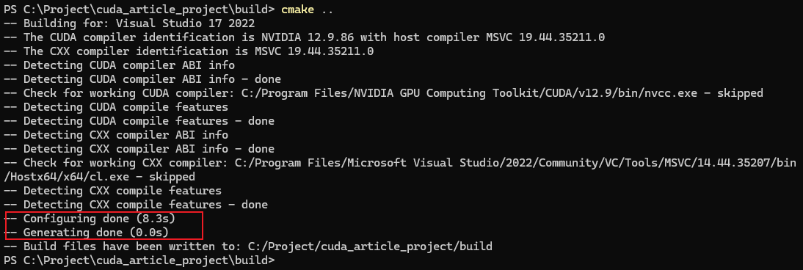Click 'Detecting CXX compile features - done' line
The image size is (803, 270).
click(135, 205)
